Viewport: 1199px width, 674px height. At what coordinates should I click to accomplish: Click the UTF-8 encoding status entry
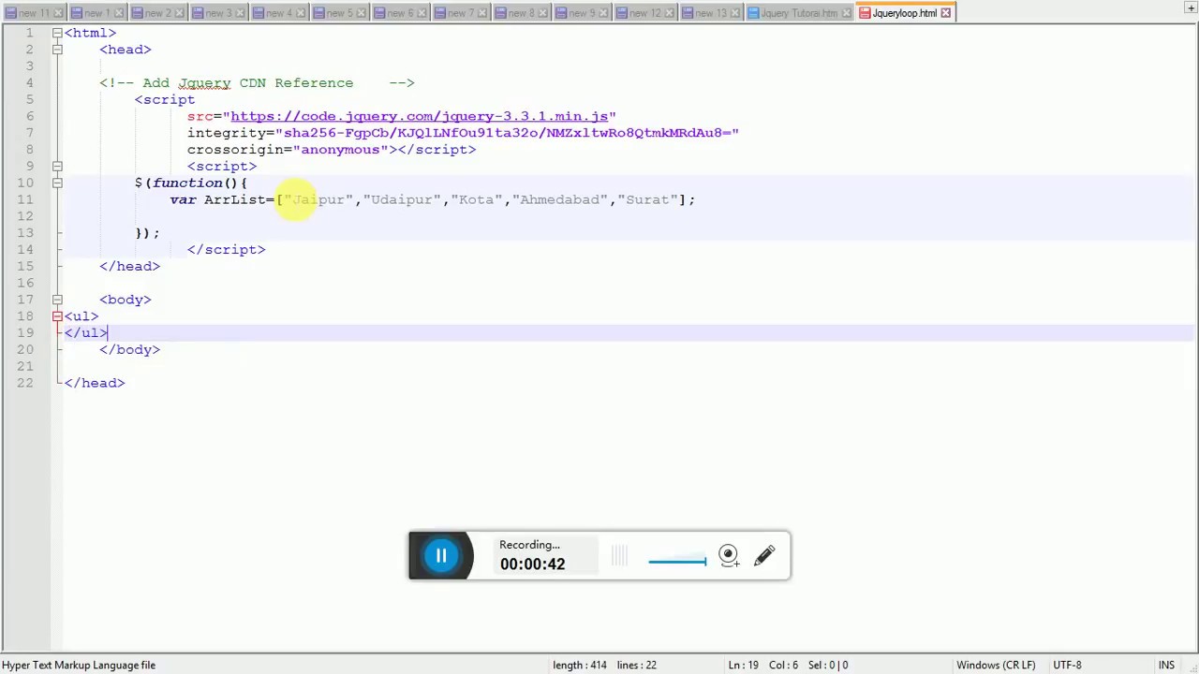[1067, 665]
